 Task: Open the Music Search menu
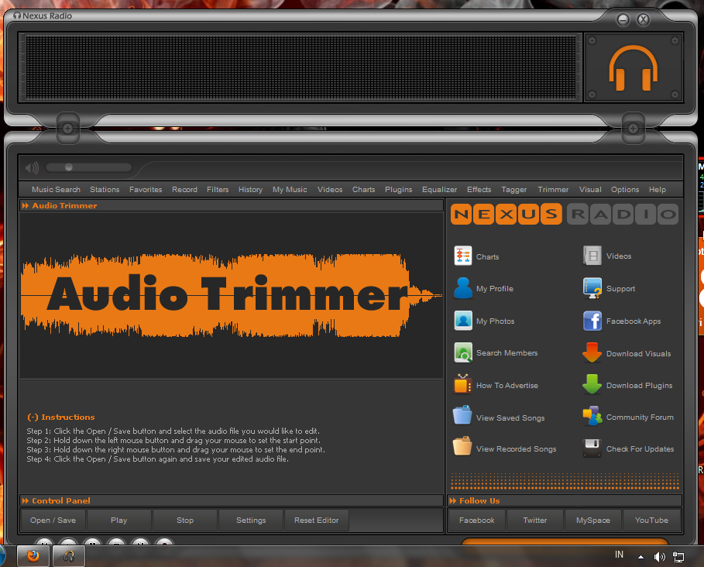coord(56,190)
